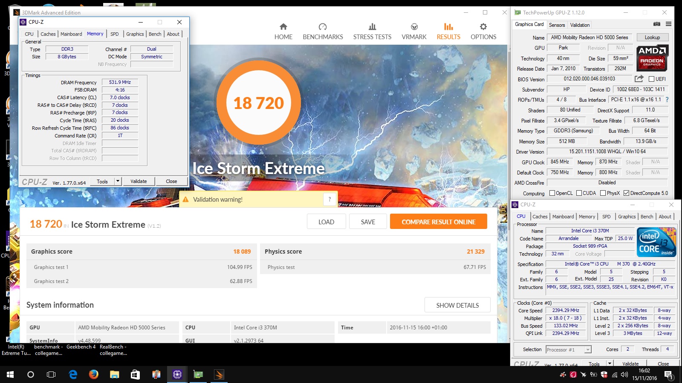Open the 3DMark Results tab

pyautogui.click(x=448, y=32)
